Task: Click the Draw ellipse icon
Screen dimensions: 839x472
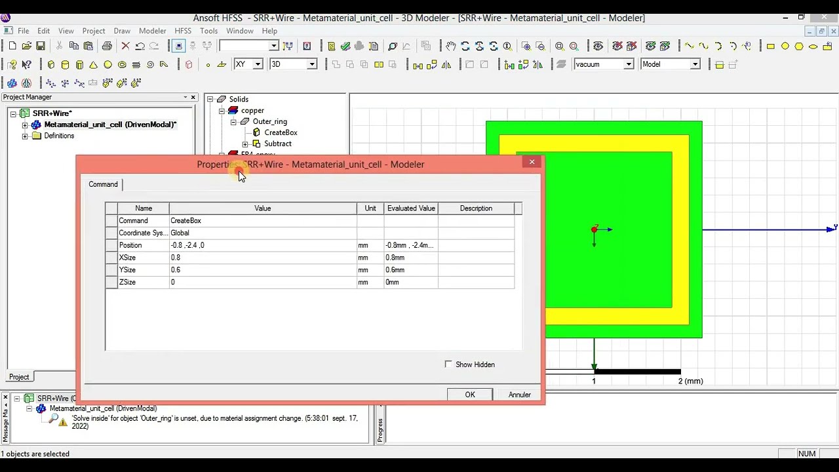Action: coord(813,46)
